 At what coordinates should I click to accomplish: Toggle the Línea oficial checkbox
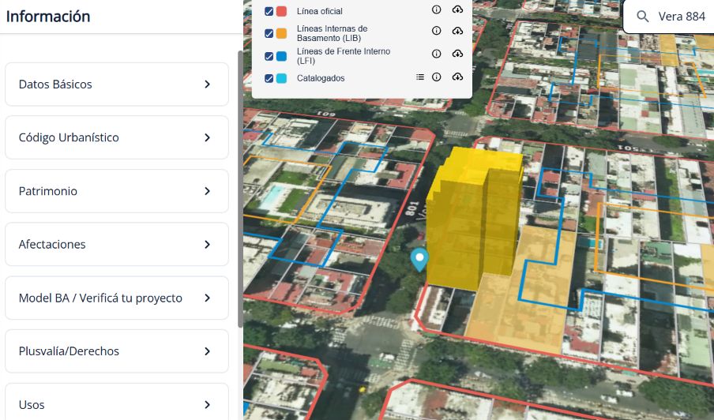(x=269, y=11)
